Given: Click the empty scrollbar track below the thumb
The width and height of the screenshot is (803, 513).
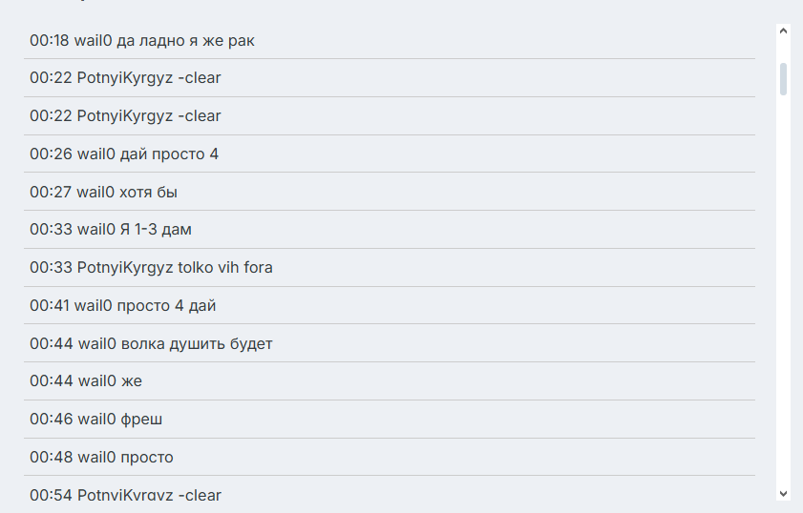Looking at the screenshot, I should coord(784,286).
